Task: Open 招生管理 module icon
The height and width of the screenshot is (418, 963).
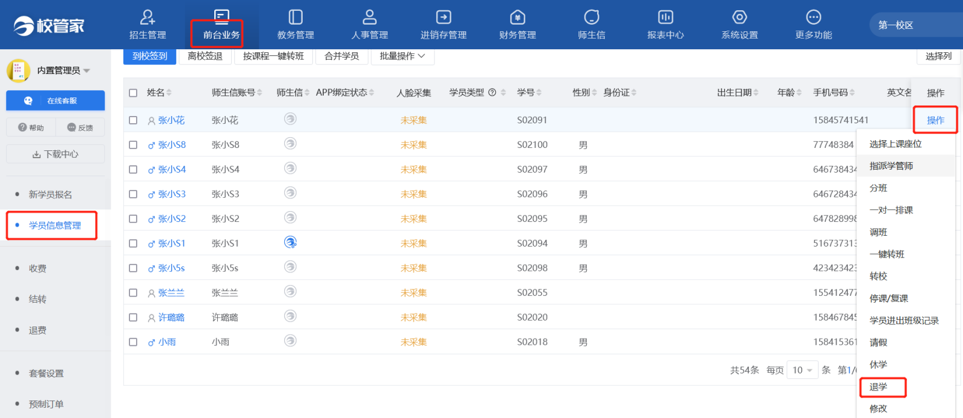Action: coord(147,17)
